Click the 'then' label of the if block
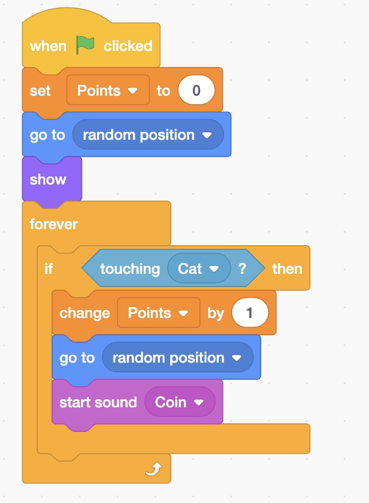 point(287,269)
